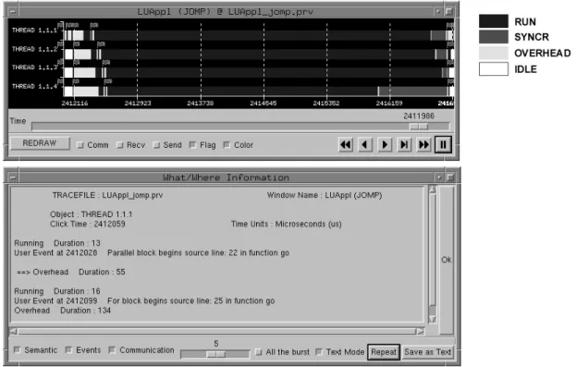
Task: Toggle the Color checkbox
Action: point(227,145)
